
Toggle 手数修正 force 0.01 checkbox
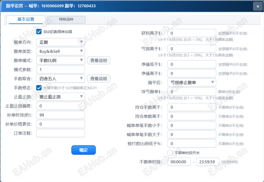coord(39,88)
